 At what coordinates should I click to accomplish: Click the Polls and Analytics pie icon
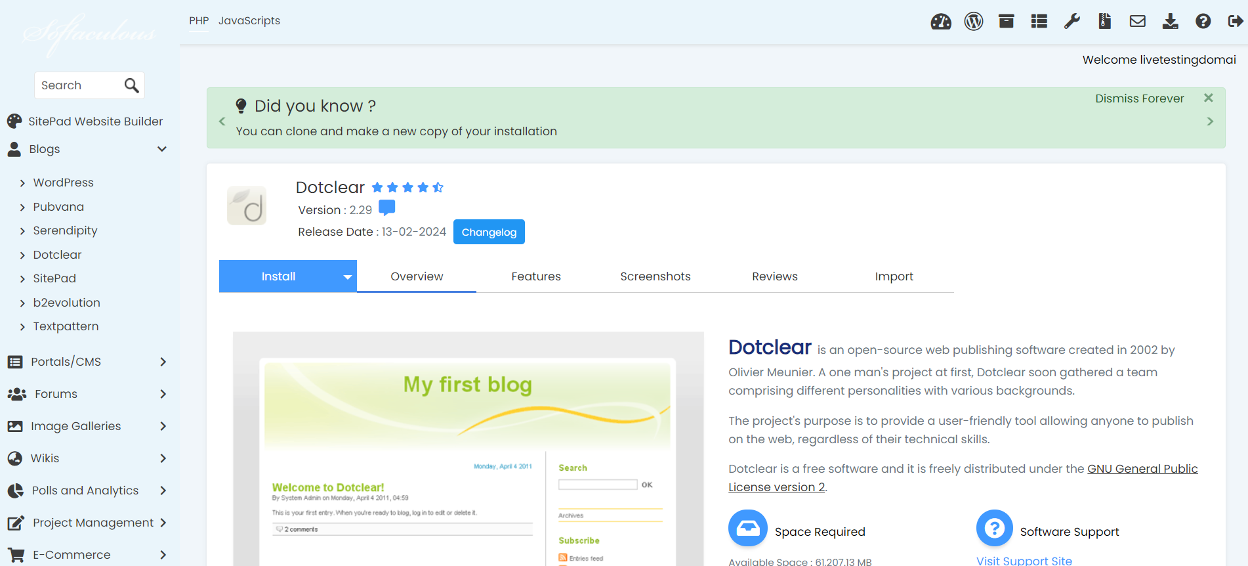click(15, 490)
